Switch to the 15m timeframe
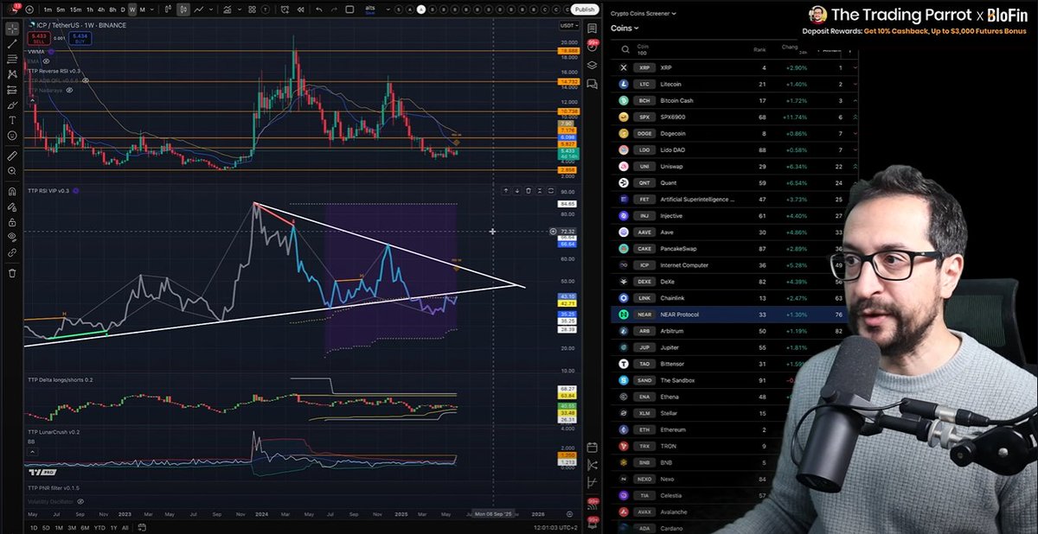Screen dimensions: 1038x534 (x=75, y=10)
